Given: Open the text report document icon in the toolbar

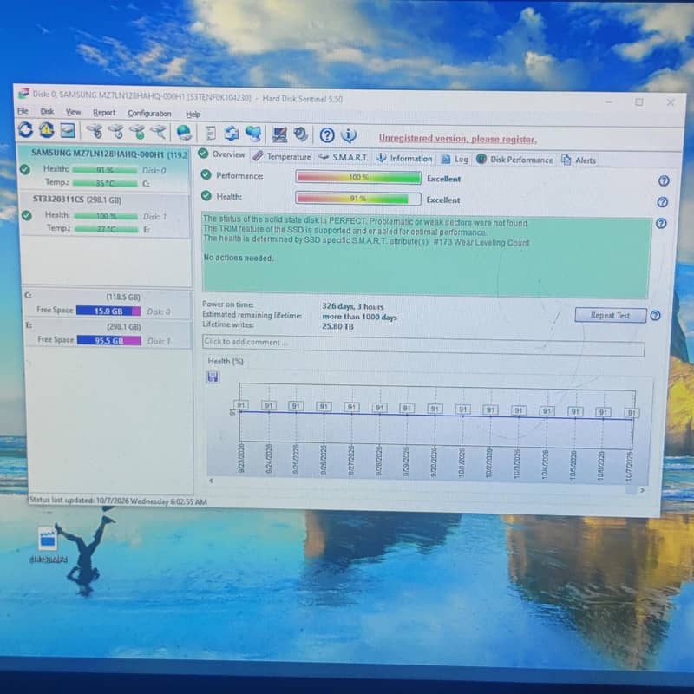Looking at the screenshot, I should (211, 134).
